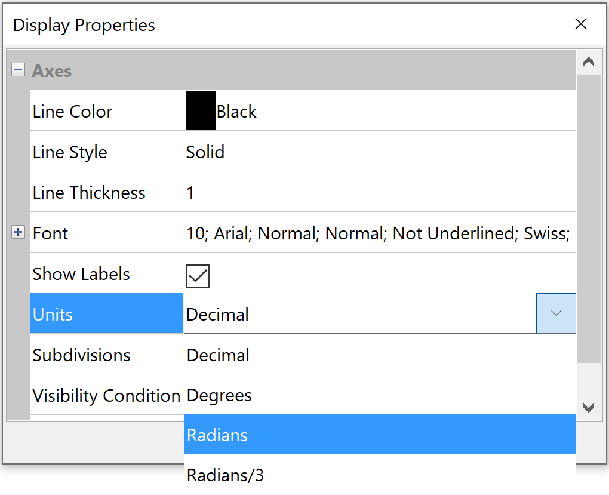The width and height of the screenshot is (609, 495).
Task: Expand the Font property plus icon
Action: pyautogui.click(x=19, y=233)
